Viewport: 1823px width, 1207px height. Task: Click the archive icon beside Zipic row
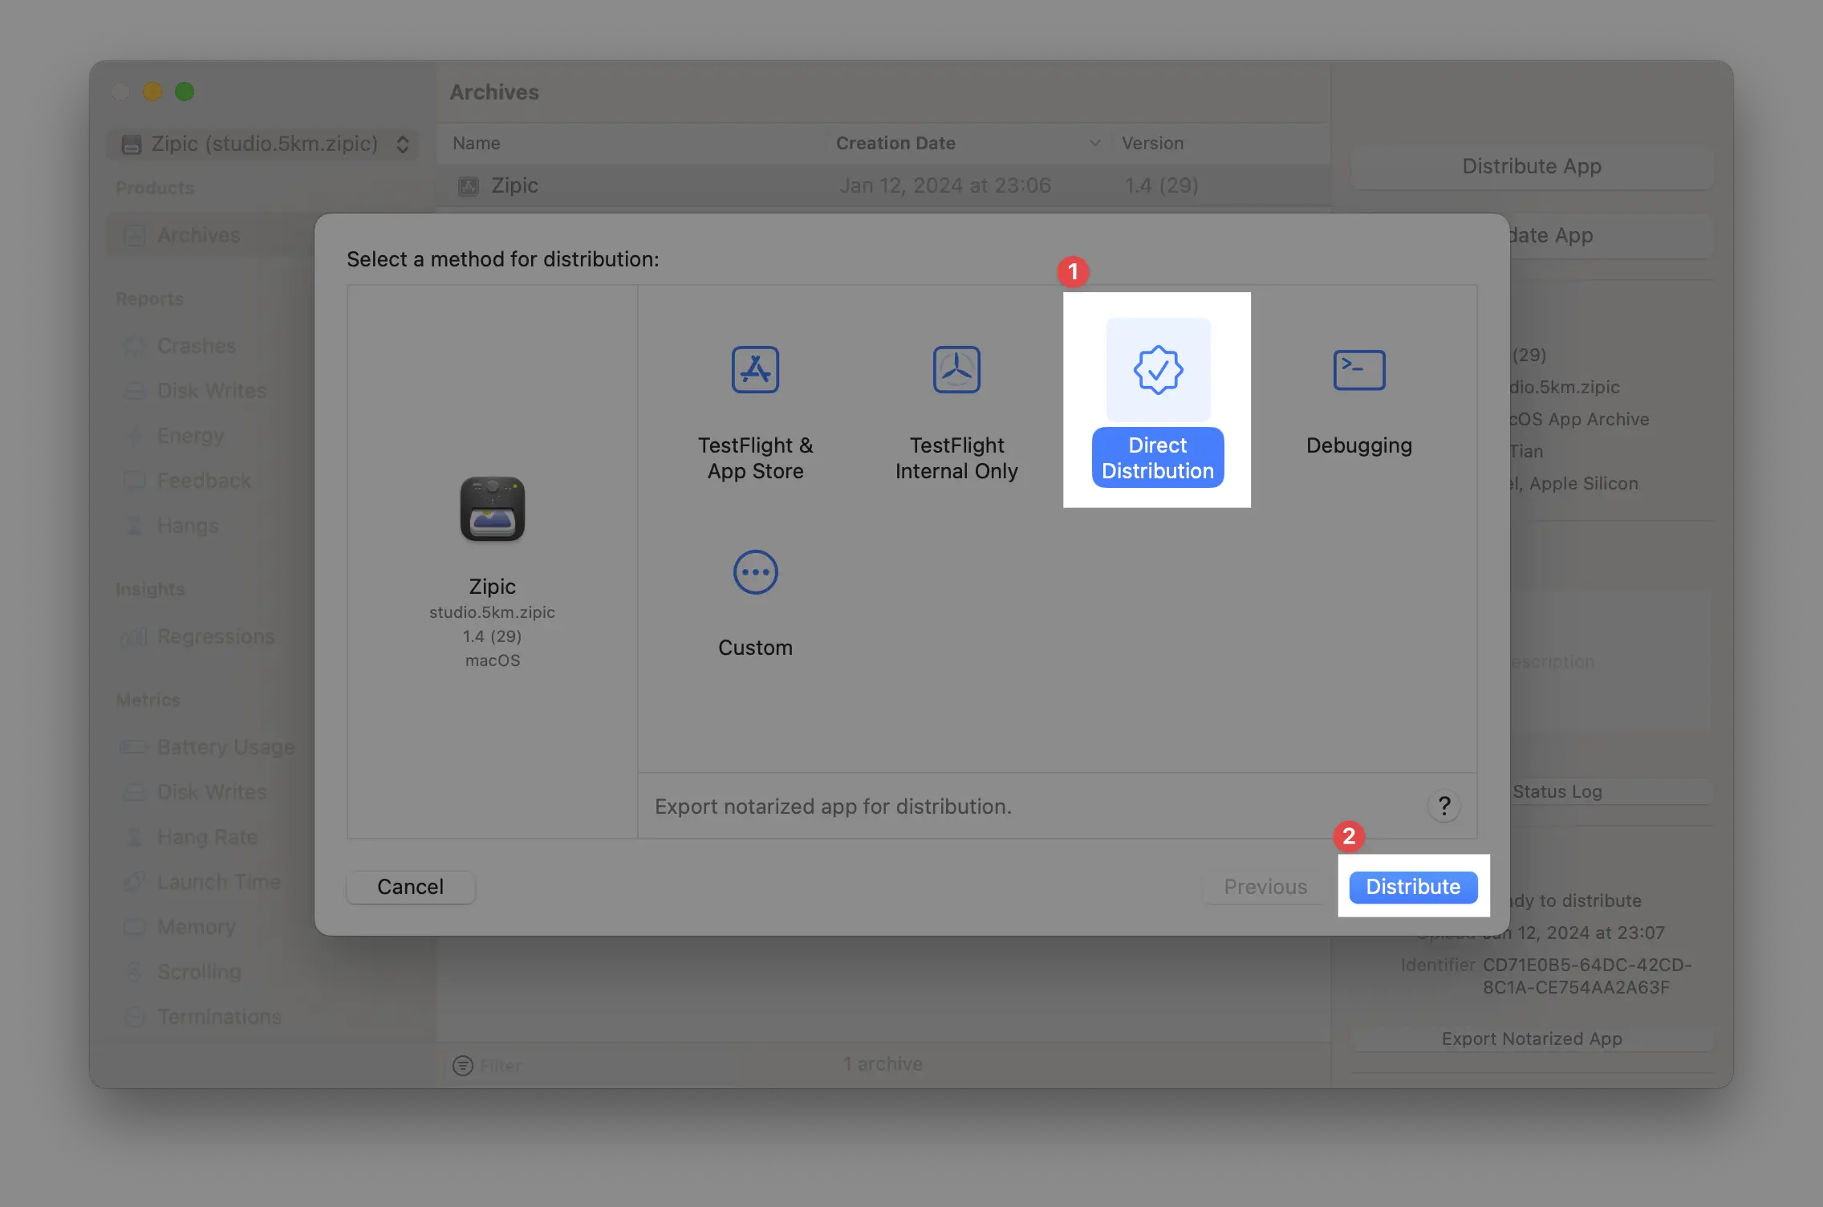pyautogui.click(x=469, y=186)
